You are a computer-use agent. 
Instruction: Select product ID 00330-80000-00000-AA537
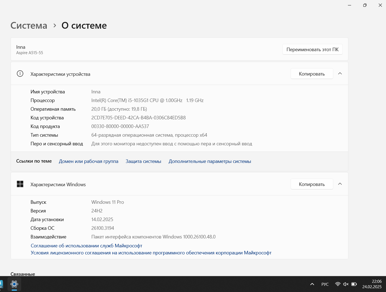point(120,126)
